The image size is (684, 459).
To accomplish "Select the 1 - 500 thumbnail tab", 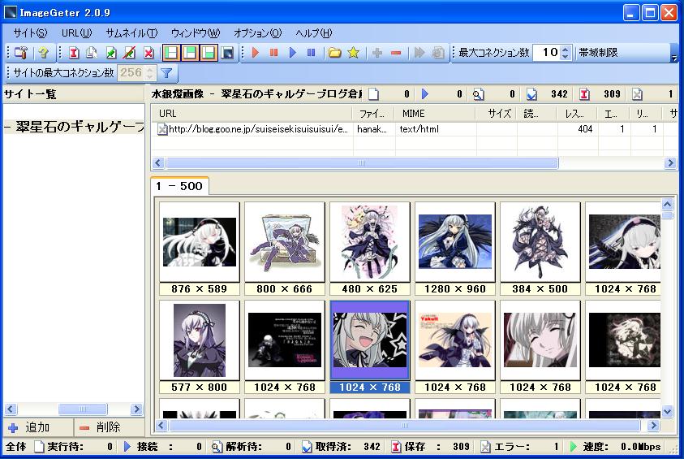I will 179,186.
